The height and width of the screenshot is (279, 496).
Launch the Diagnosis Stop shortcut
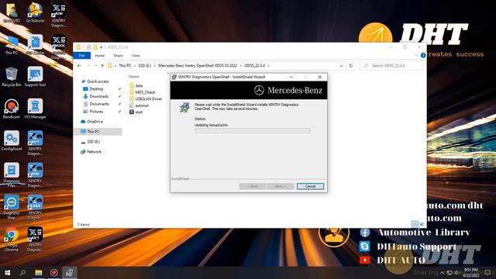click(x=12, y=207)
